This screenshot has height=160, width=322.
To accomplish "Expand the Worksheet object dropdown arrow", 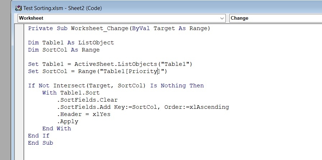I will [x=222, y=18].
